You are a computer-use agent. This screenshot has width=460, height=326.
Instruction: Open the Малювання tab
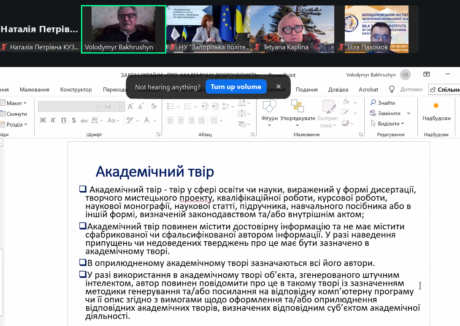[x=34, y=89]
